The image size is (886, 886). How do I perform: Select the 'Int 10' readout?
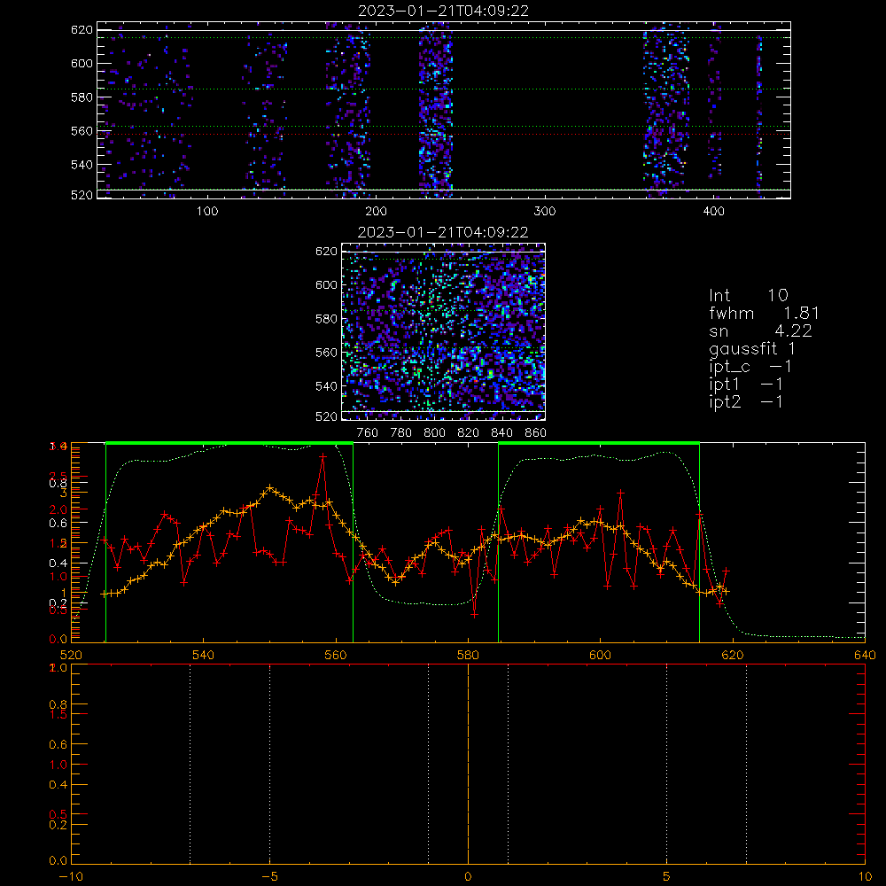(x=749, y=295)
